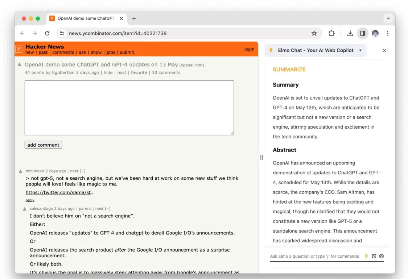This screenshot has height=279, width=408.
Task: Open the Extensions puzzle icon
Action: (331, 33)
